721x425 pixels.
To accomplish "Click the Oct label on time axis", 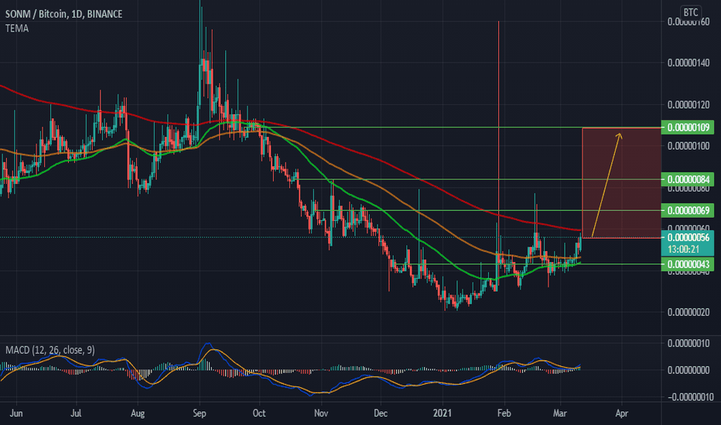I will point(259,413).
